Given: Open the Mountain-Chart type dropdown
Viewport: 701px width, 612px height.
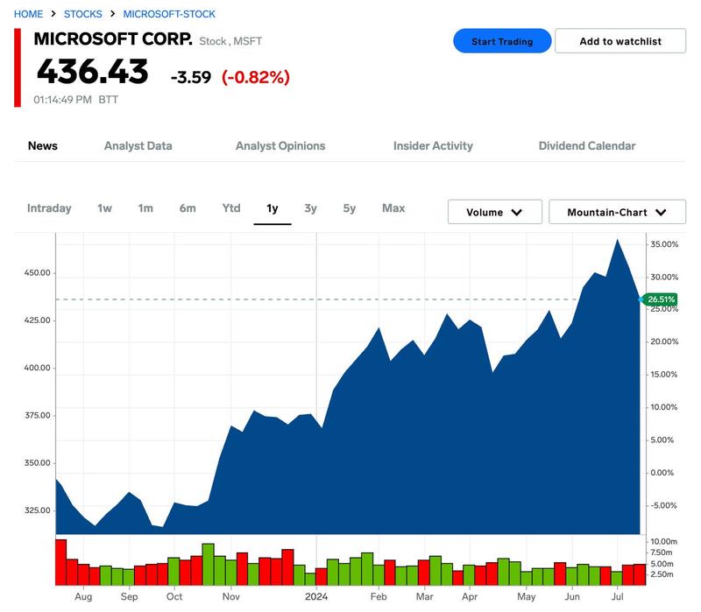Looking at the screenshot, I should point(619,212).
